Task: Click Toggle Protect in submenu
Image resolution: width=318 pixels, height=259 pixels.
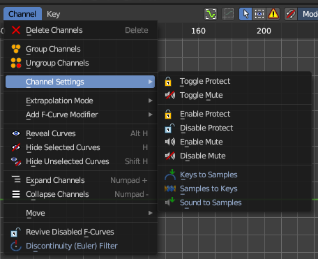Action: [235, 81]
